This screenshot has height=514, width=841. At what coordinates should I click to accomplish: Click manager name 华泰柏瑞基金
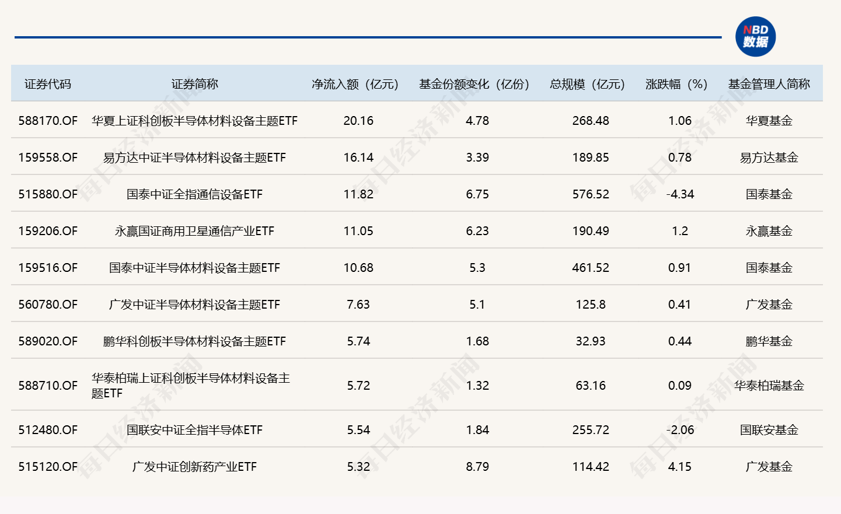pos(769,386)
